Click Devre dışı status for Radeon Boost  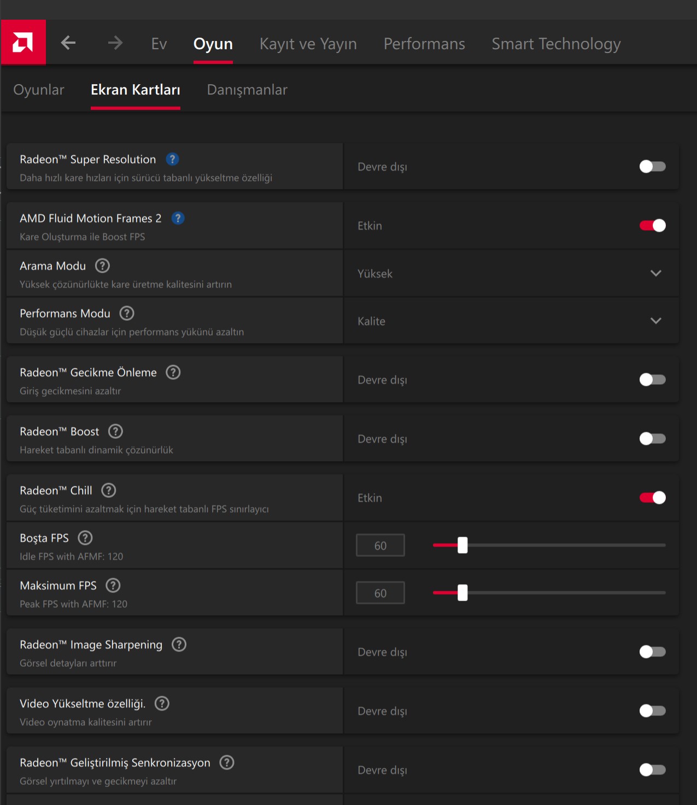(382, 439)
